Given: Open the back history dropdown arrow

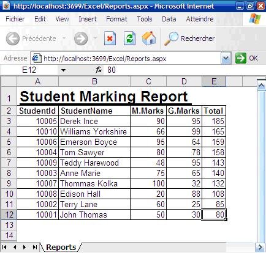Looking at the screenshot, I should (x=64, y=38).
